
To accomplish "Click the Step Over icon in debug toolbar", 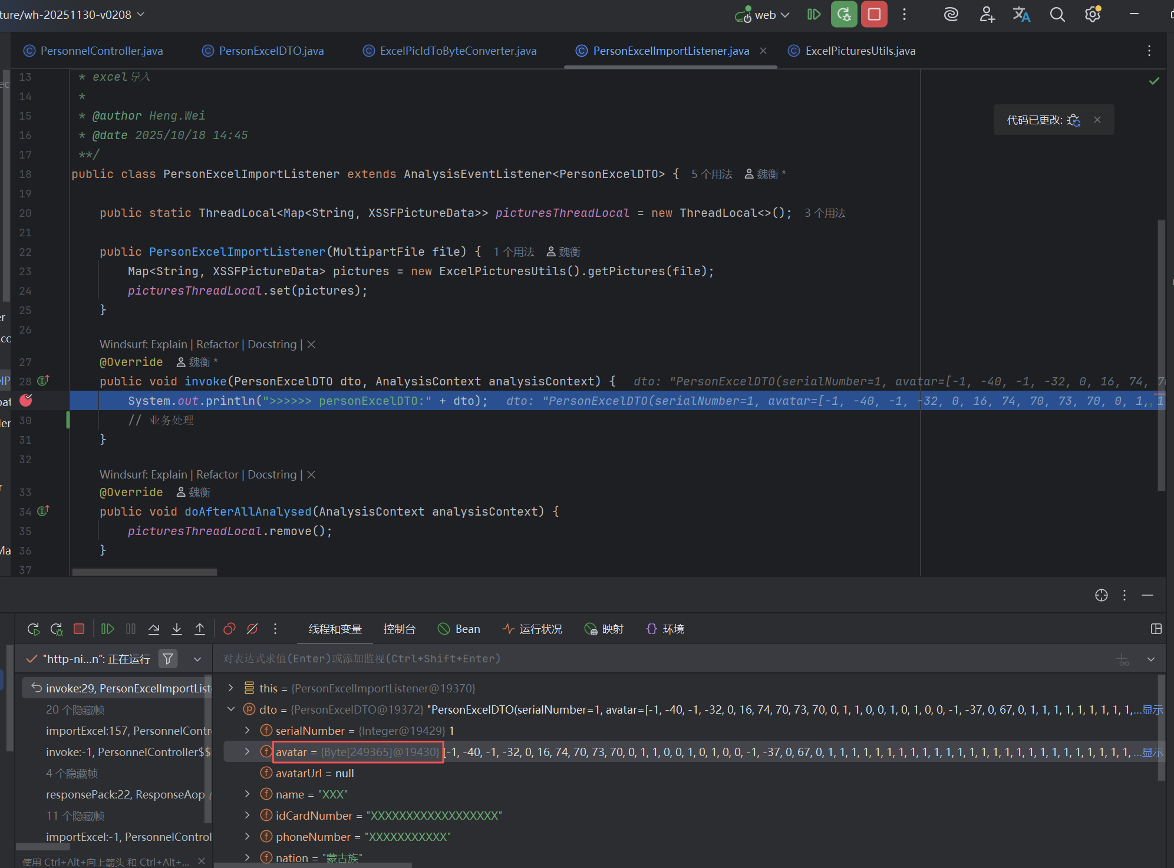I will (154, 629).
